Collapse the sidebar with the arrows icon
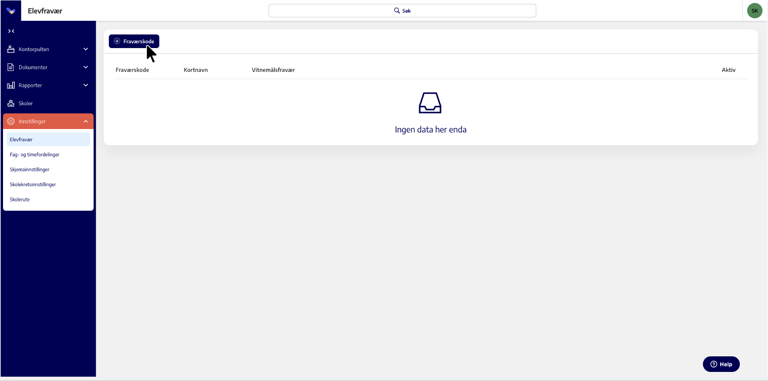 11,31
